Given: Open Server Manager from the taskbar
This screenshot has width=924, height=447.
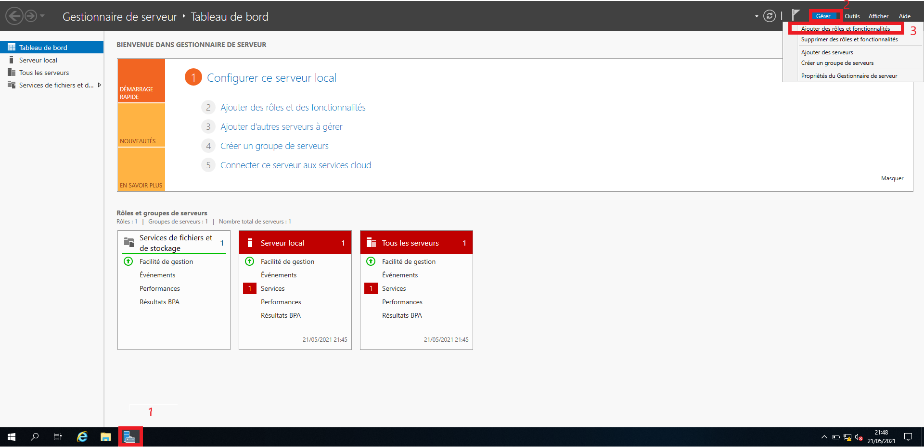Looking at the screenshot, I should (130, 437).
